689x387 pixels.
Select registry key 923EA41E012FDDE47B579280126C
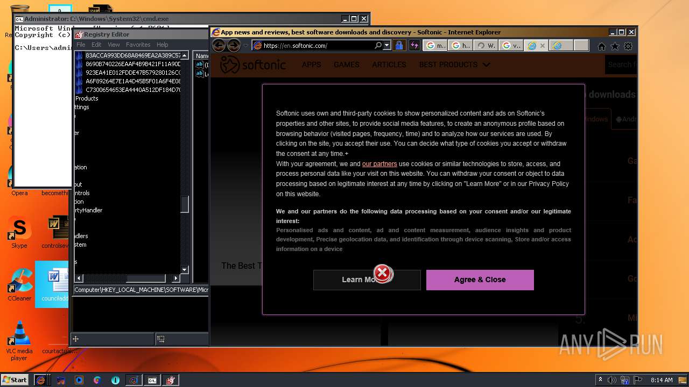pos(132,73)
